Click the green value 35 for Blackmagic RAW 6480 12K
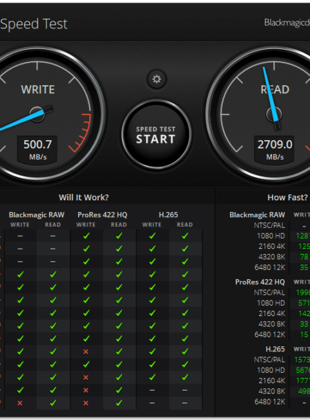Viewport: 310px width, 420px height. coord(304,268)
